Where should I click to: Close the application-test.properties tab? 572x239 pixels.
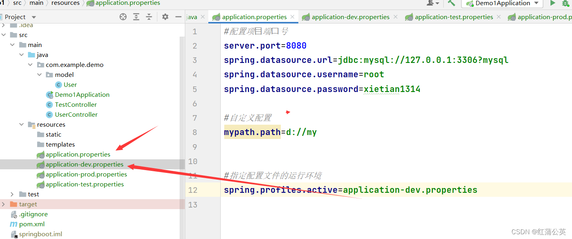click(499, 17)
